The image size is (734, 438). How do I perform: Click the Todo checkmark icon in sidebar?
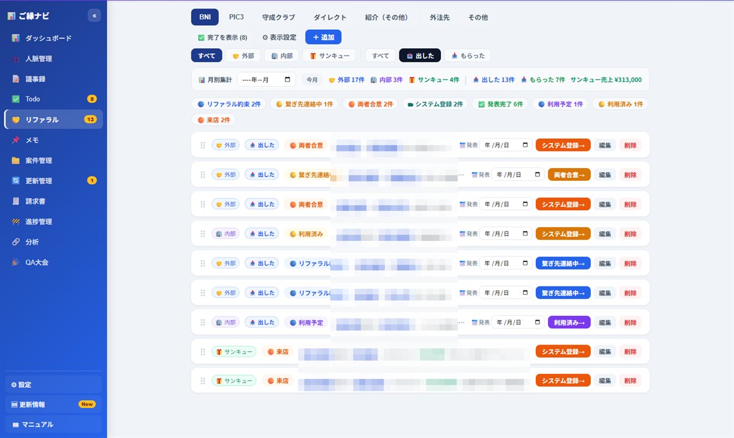point(16,99)
